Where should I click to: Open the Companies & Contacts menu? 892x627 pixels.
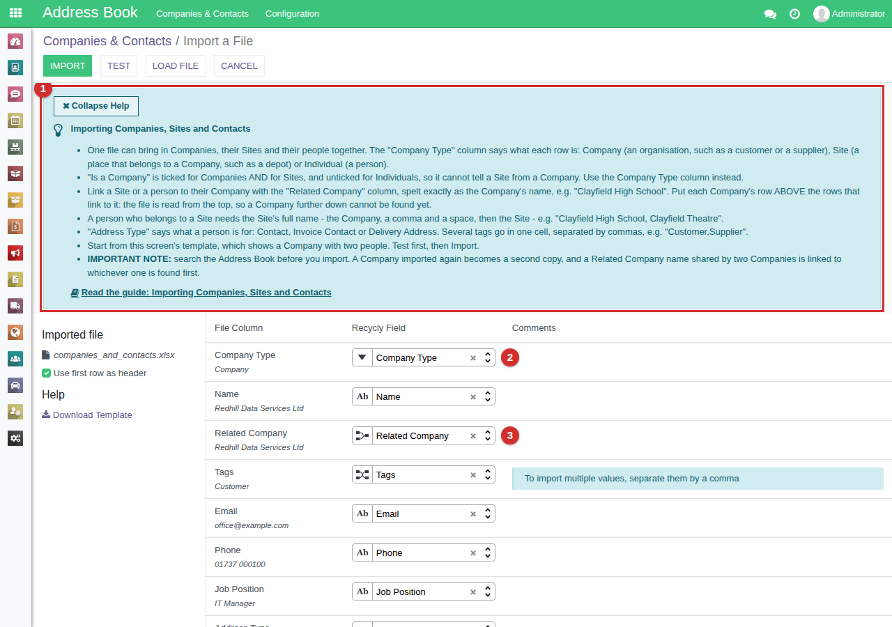[202, 14]
